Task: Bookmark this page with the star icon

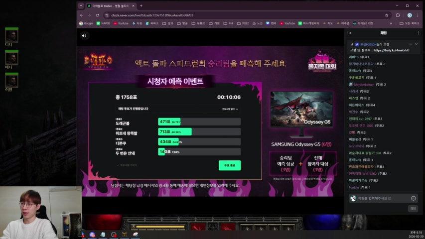Action: coord(387,15)
